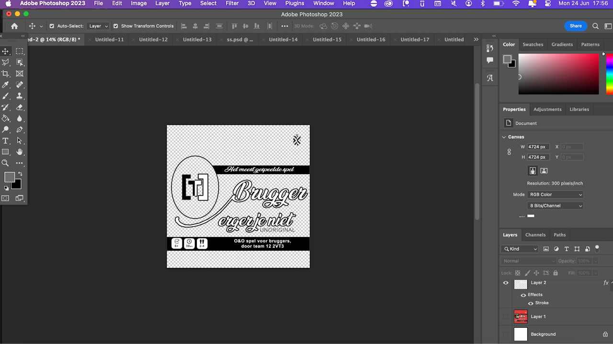
Task: Swap foreground and background colors
Action: (x=20, y=174)
